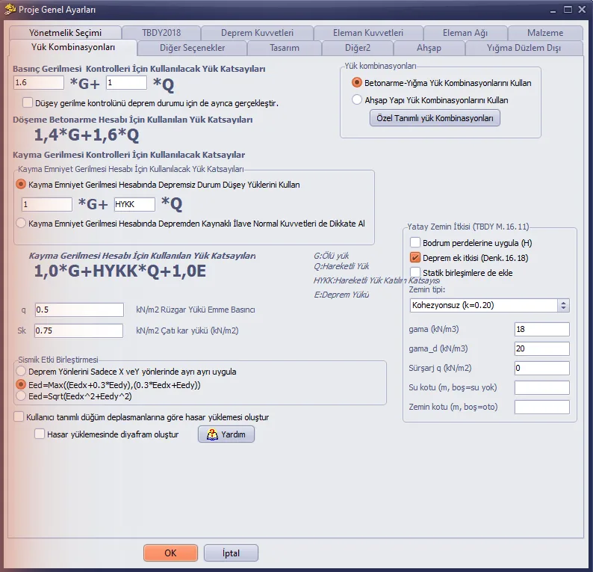The width and height of the screenshot is (593, 572).
Task: Click the gama_d (kN/m3) field
Action: pos(541,348)
